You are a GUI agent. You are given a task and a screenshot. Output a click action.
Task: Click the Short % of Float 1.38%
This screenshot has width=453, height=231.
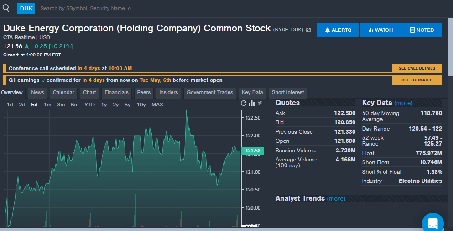[x=434, y=172]
